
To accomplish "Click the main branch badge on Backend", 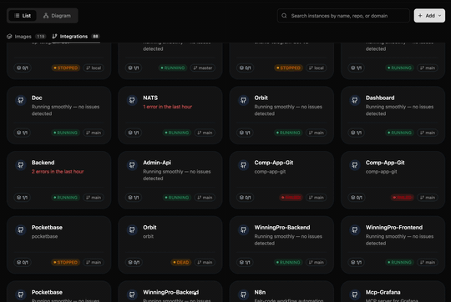I will (94, 198).
